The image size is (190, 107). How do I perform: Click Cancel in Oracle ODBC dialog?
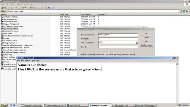[x=146, y=37]
